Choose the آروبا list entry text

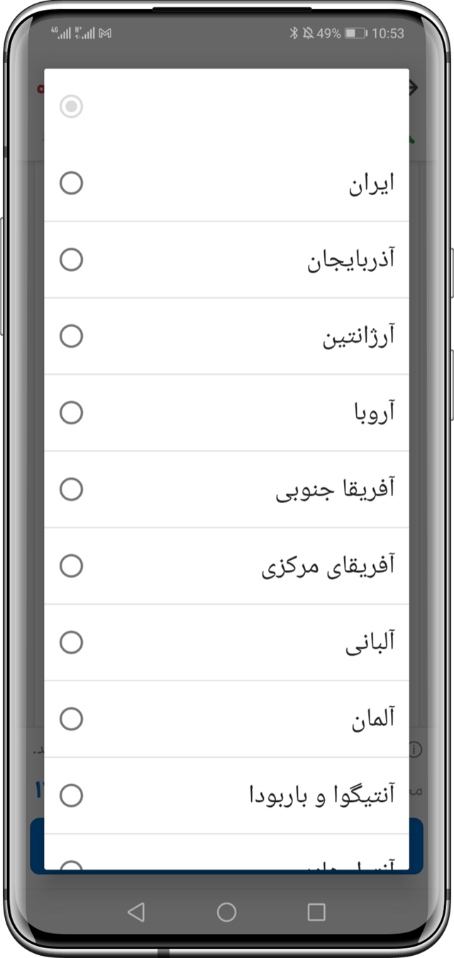(x=374, y=413)
